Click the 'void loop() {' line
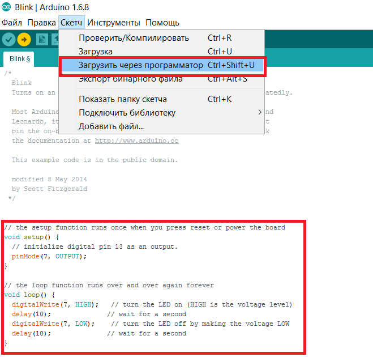This screenshot has width=373, height=357. (x=29, y=295)
